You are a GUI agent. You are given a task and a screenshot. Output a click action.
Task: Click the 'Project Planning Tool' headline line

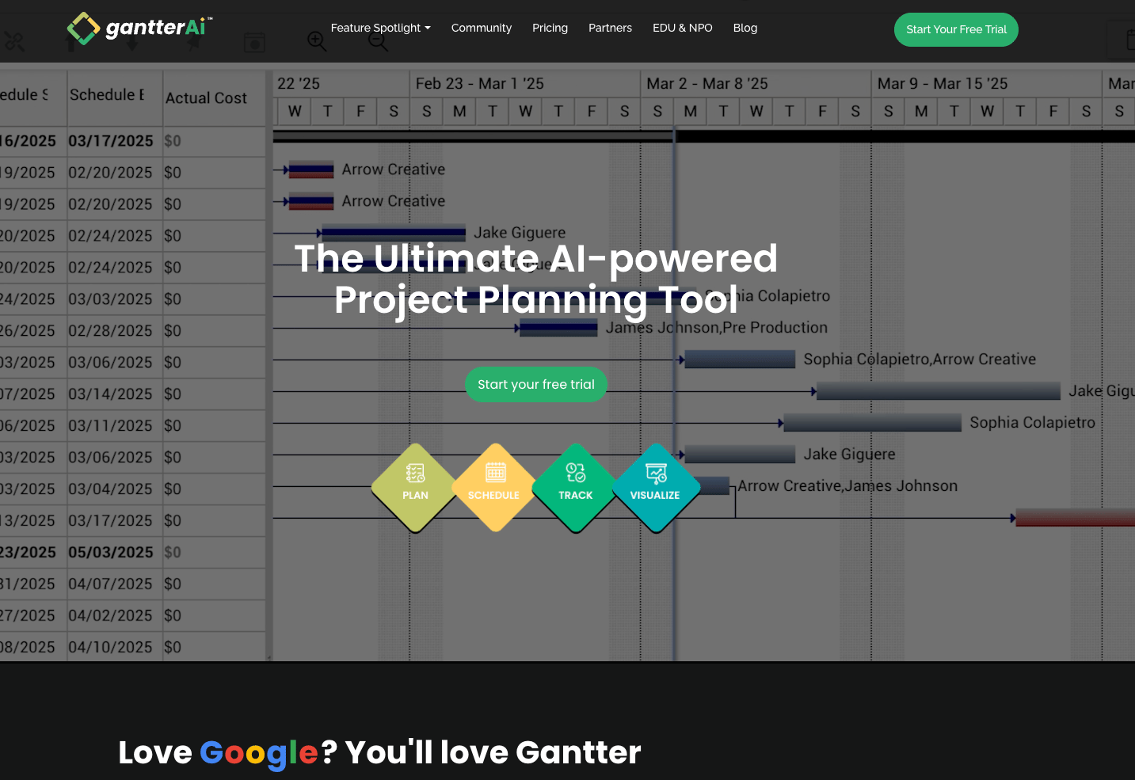[x=536, y=299]
